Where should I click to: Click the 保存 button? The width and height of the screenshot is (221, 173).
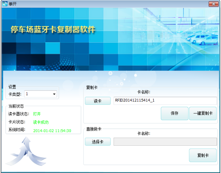point(175,113)
